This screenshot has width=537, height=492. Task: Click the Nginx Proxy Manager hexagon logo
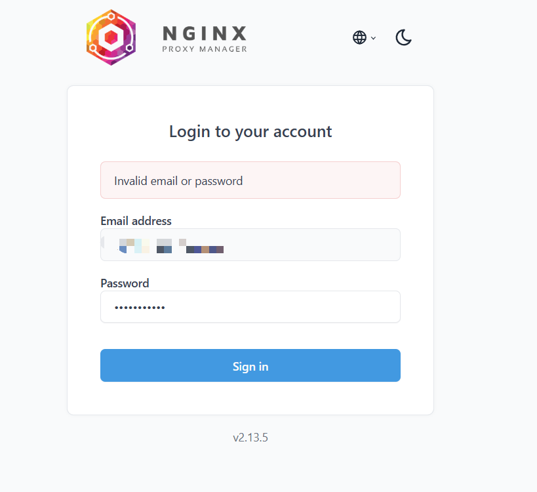pos(111,37)
